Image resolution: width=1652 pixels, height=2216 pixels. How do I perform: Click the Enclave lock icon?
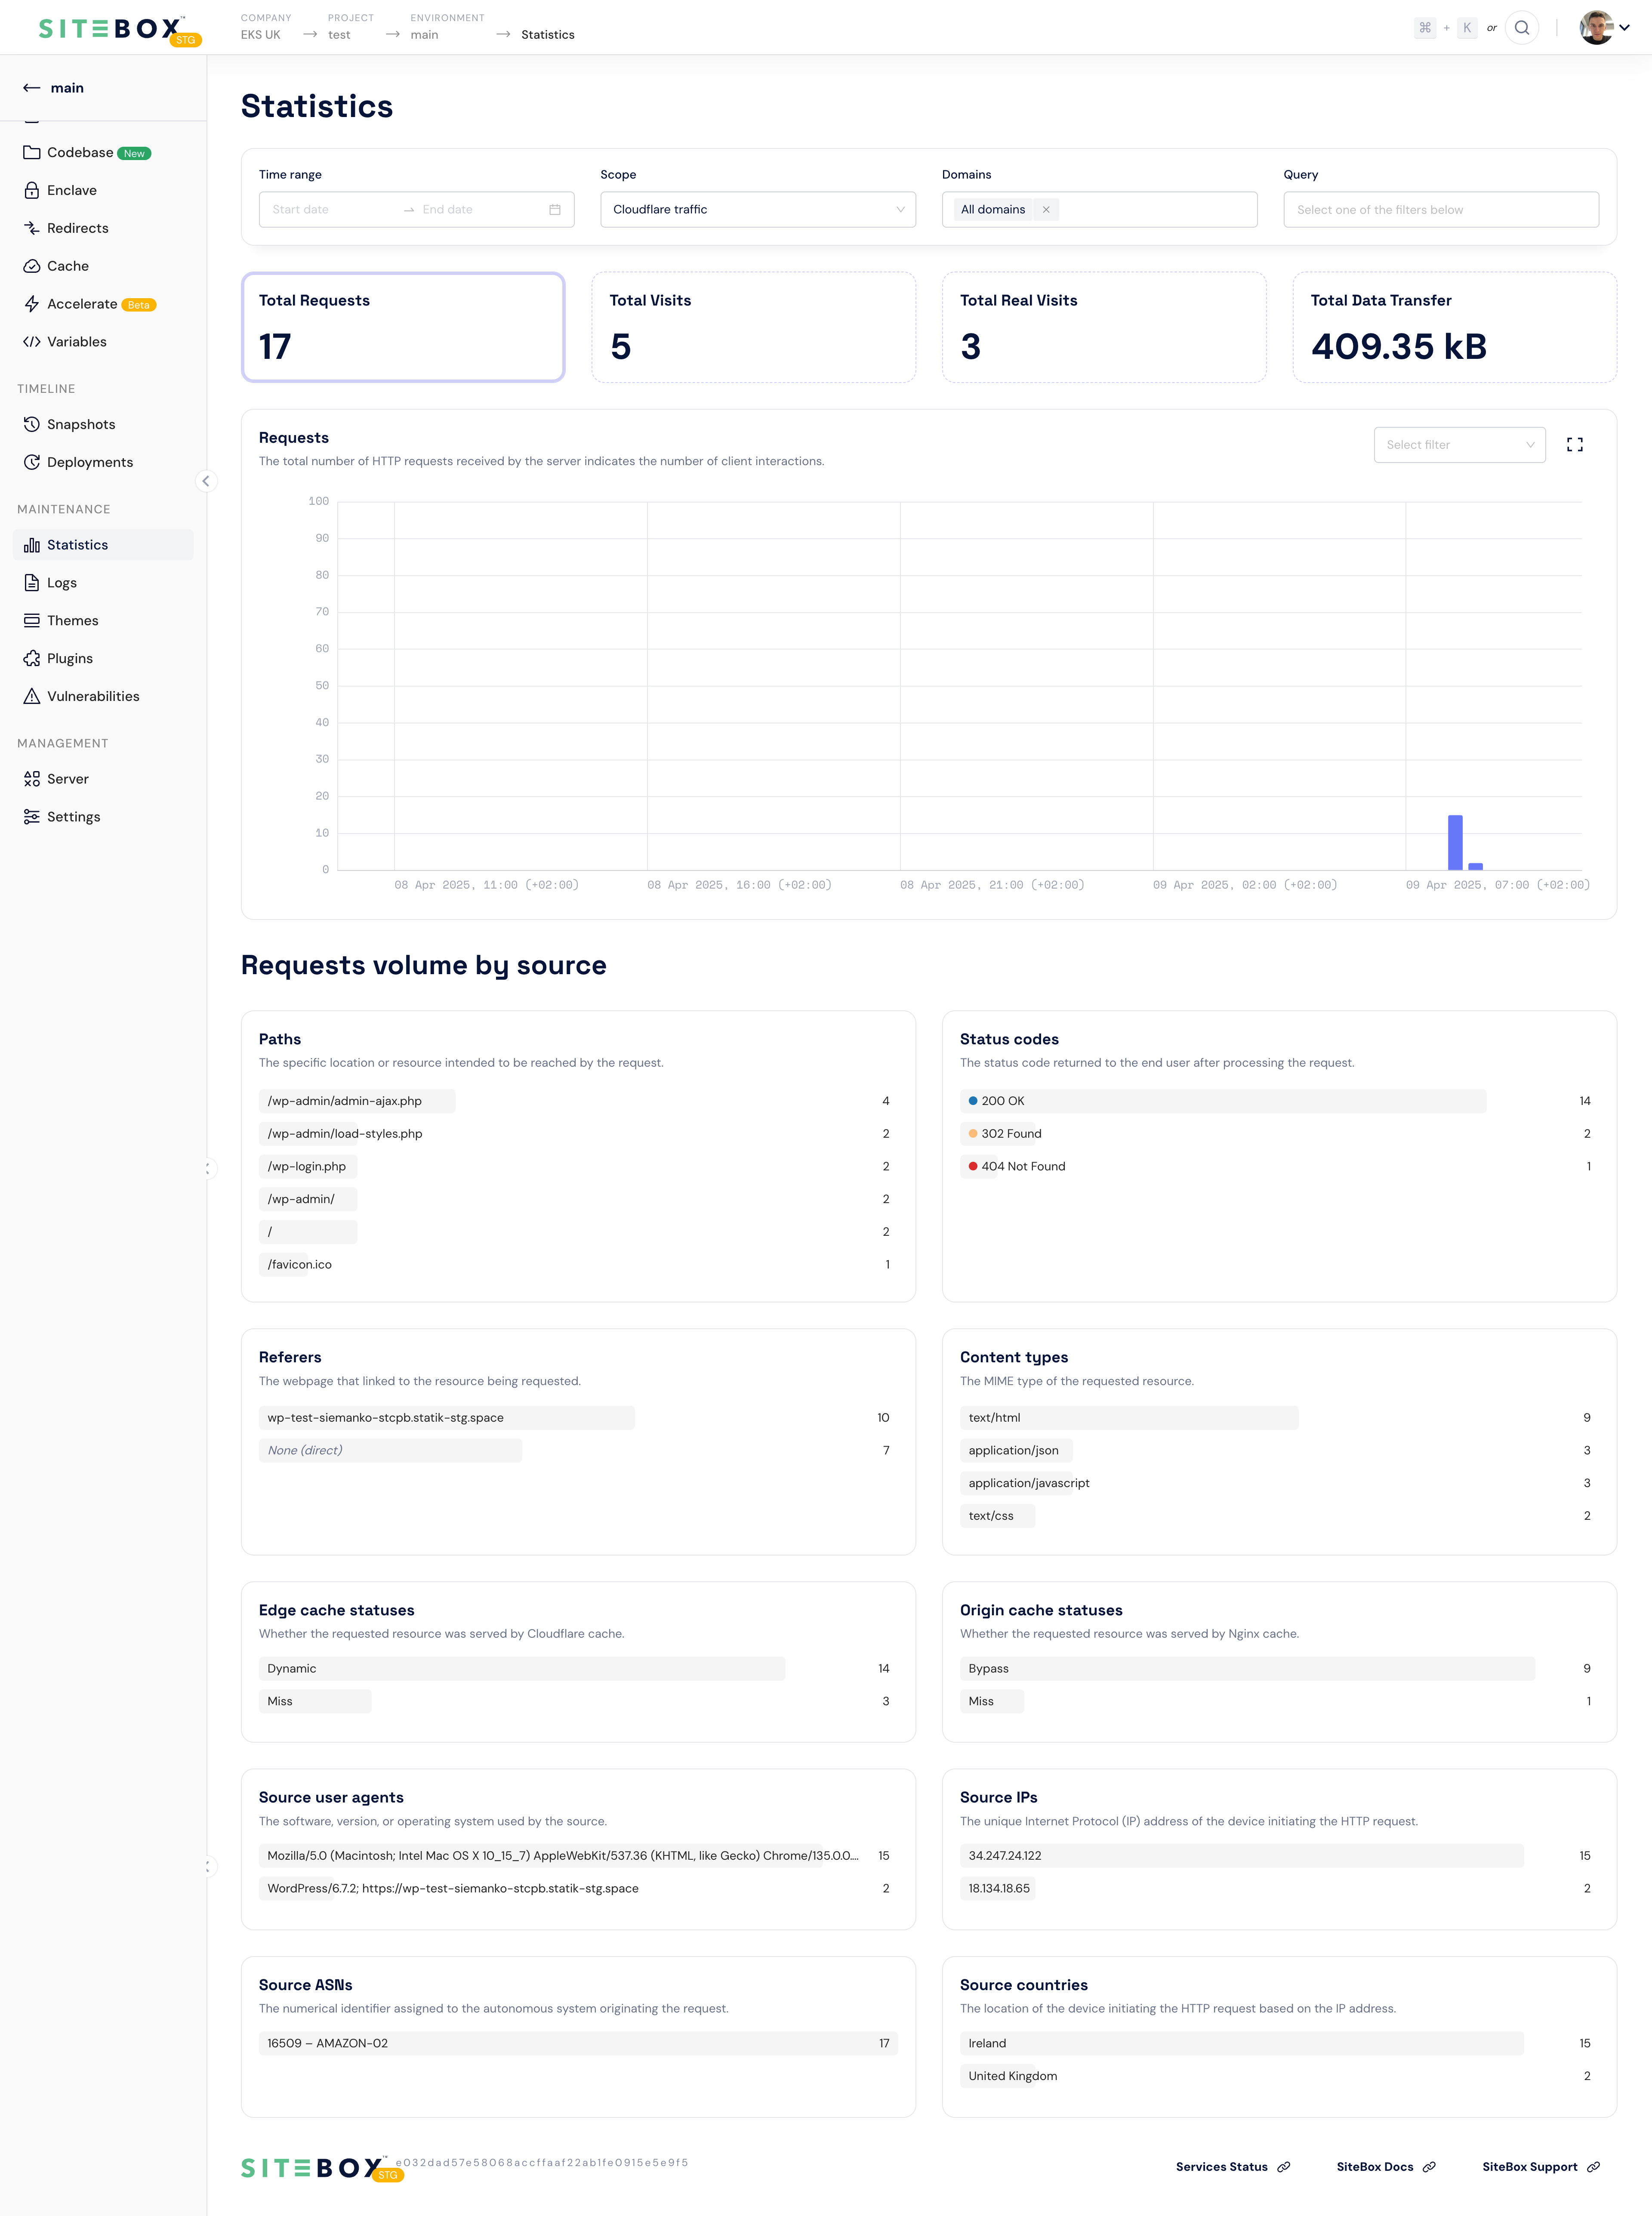point(32,190)
